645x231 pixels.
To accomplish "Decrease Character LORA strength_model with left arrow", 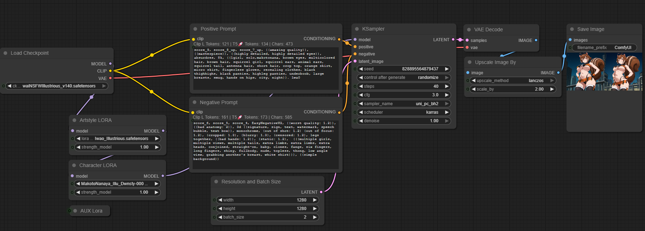I will point(78,192).
